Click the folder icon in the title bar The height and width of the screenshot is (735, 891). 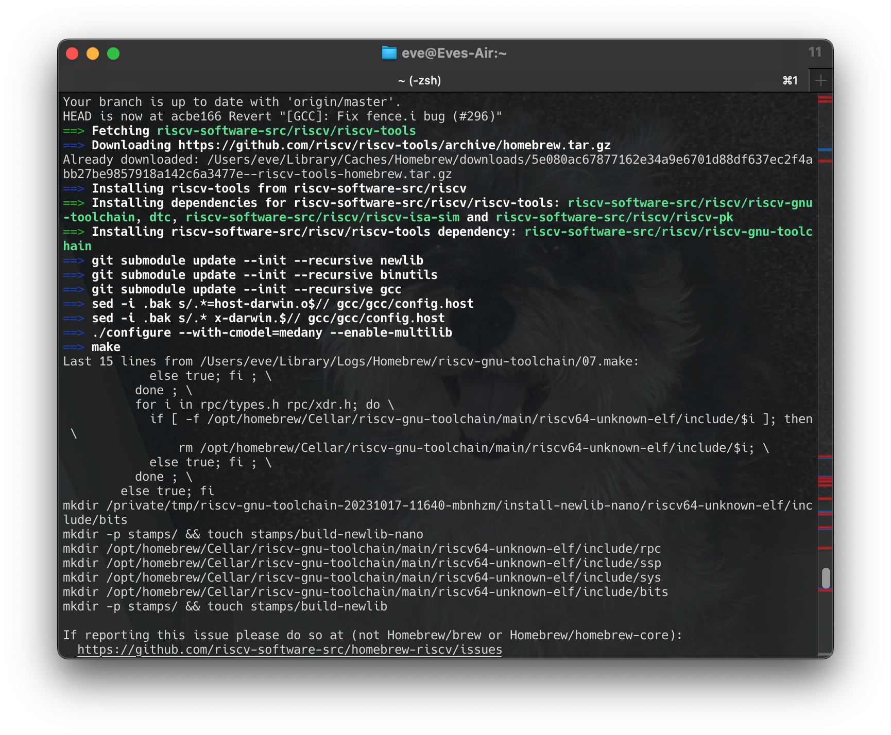click(389, 52)
